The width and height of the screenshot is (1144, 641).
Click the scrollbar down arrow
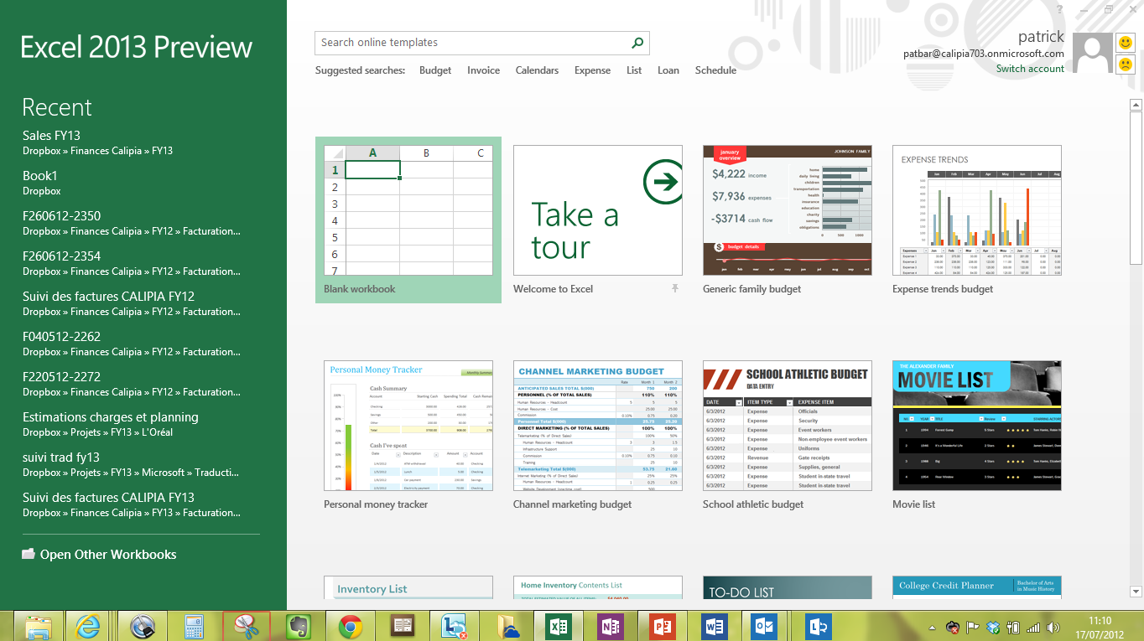[1136, 592]
